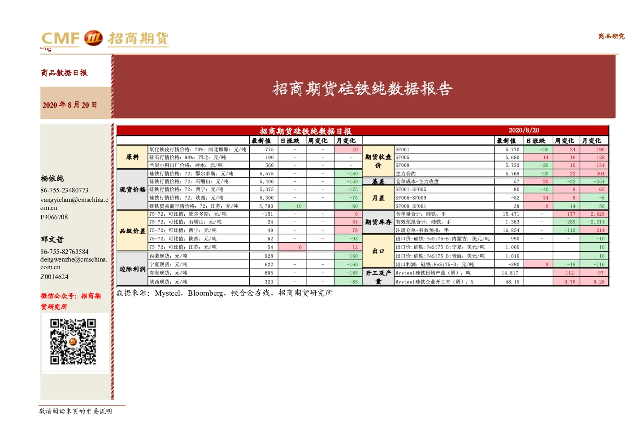Image resolution: width=629 pixels, height=445 pixels.
Task: Click the 氧化铁皮行情价格 row label
Action: click(198, 149)
